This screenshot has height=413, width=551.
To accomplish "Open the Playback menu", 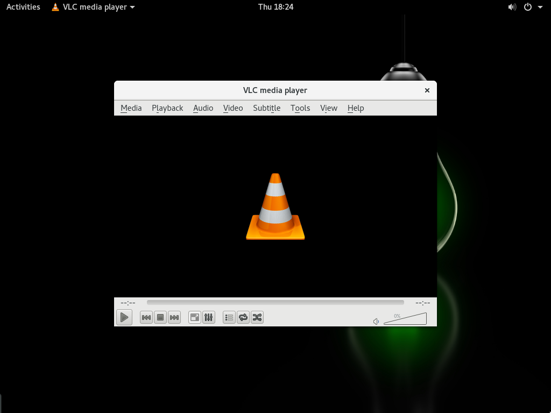I will 167,108.
